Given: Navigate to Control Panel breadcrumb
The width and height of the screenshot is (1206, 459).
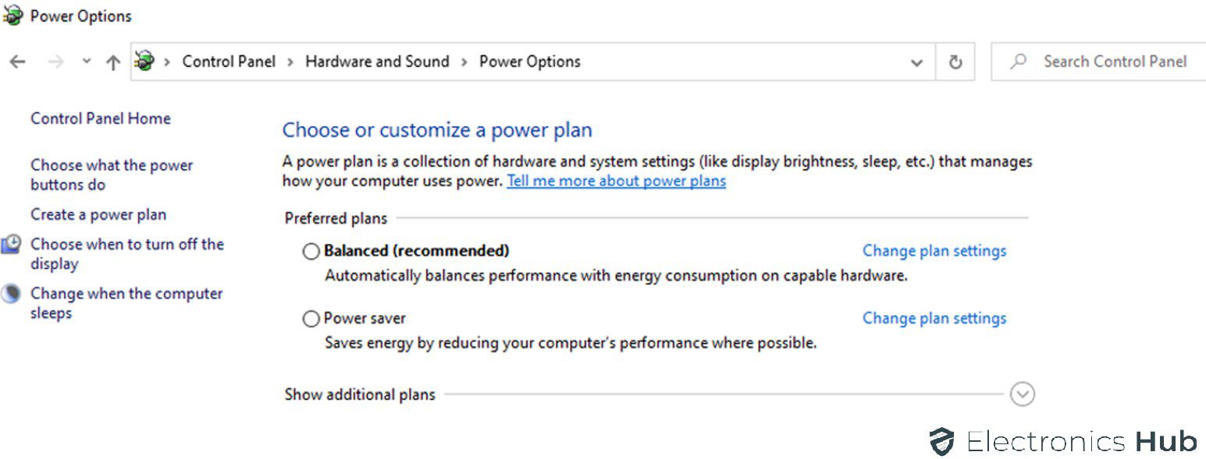Looking at the screenshot, I should (x=229, y=61).
